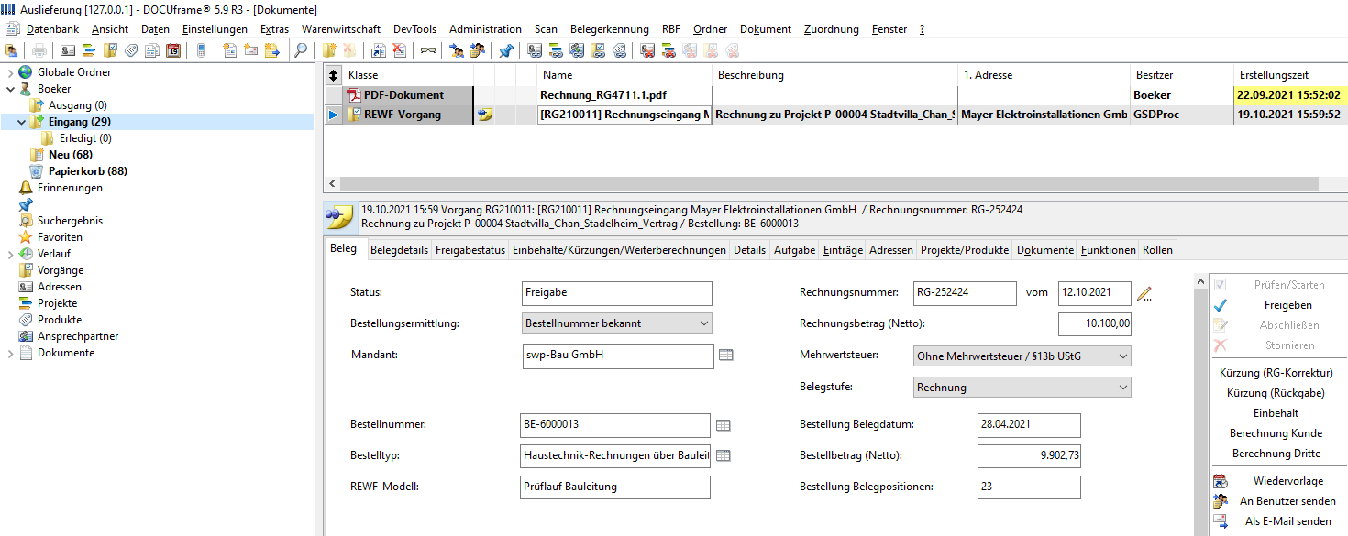Switch to Freigabestatus tab
This screenshot has width=1348, height=536.
coord(470,250)
